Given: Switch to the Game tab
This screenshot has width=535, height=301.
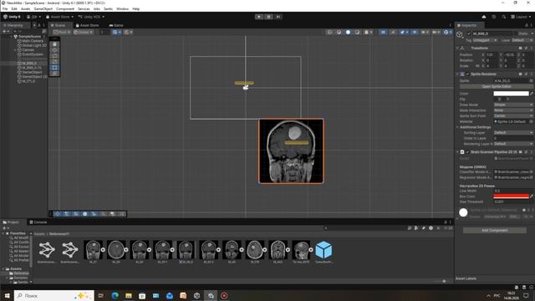Looking at the screenshot, I should coord(116,25).
